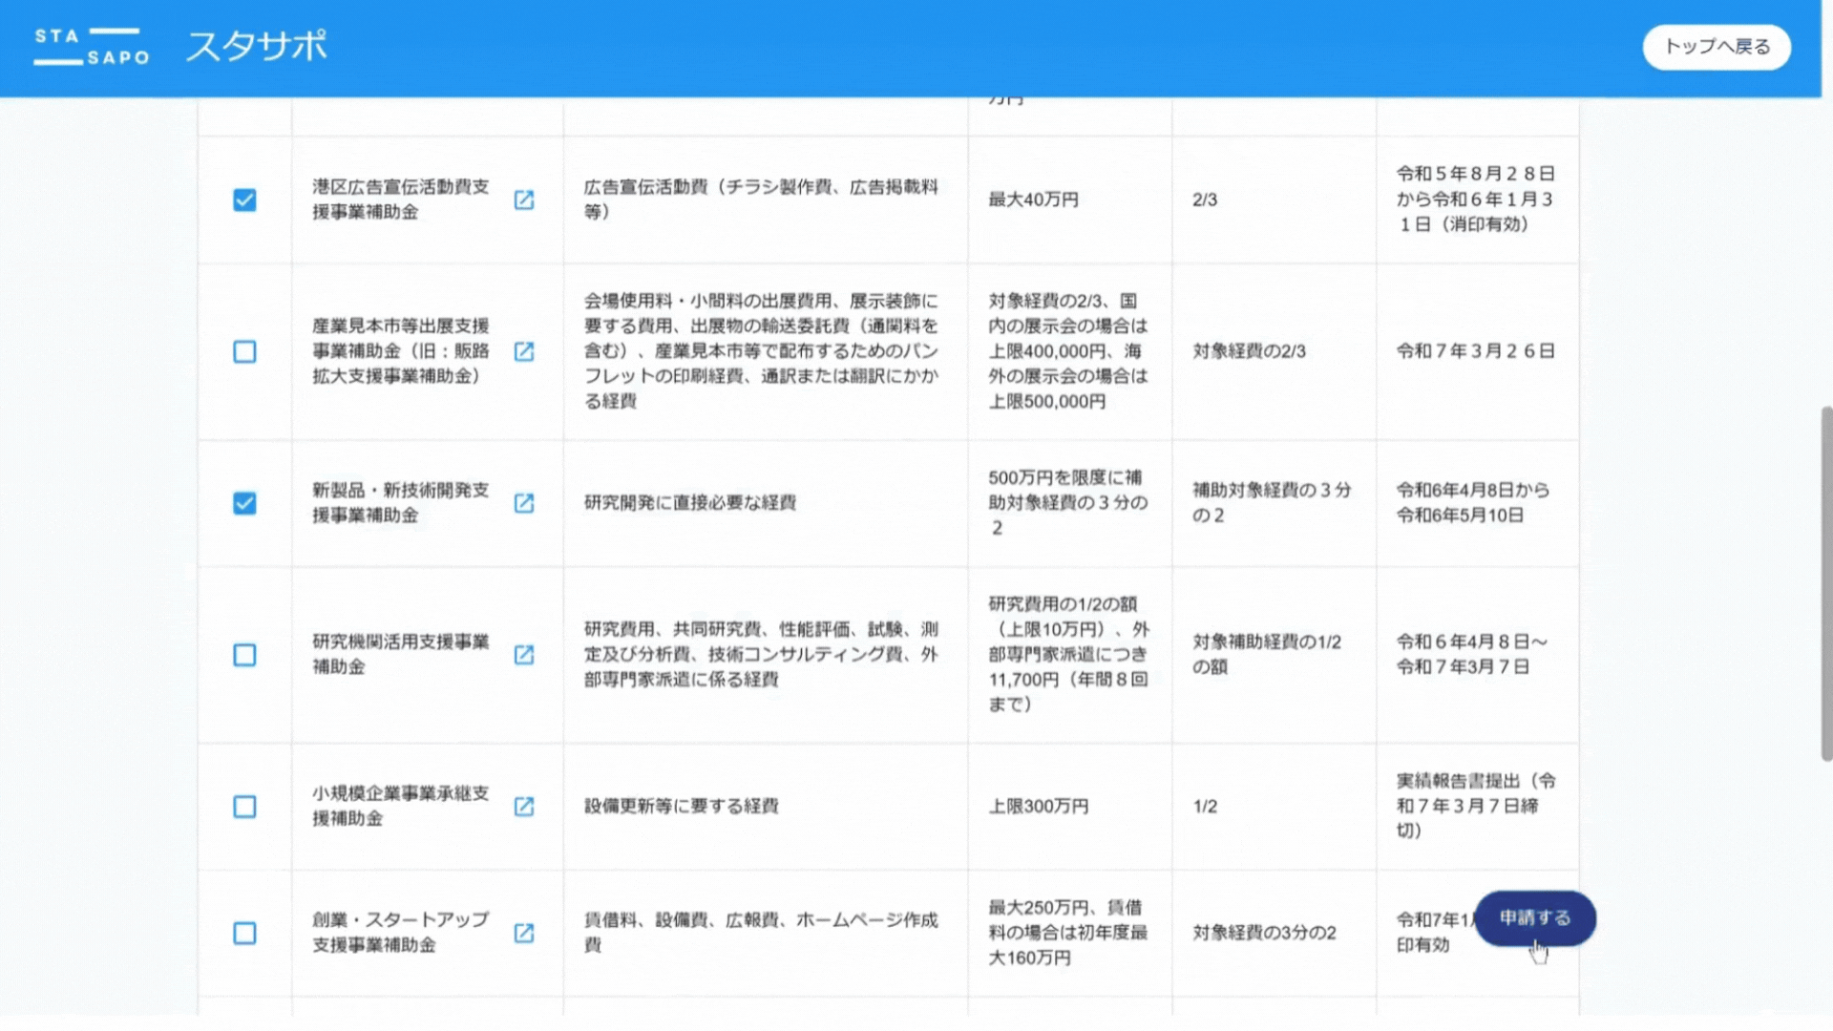Click 研究開発に直接必要な経費 cell text
The height and width of the screenshot is (1031, 1833).
tap(689, 503)
